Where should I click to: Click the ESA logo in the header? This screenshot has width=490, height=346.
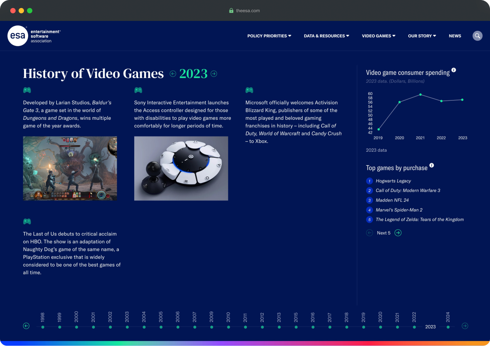coord(34,36)
